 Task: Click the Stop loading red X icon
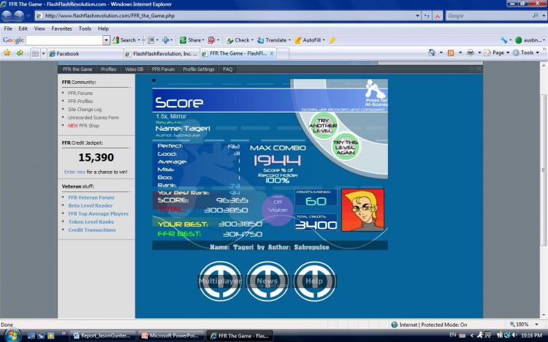[x=437, y=16]
